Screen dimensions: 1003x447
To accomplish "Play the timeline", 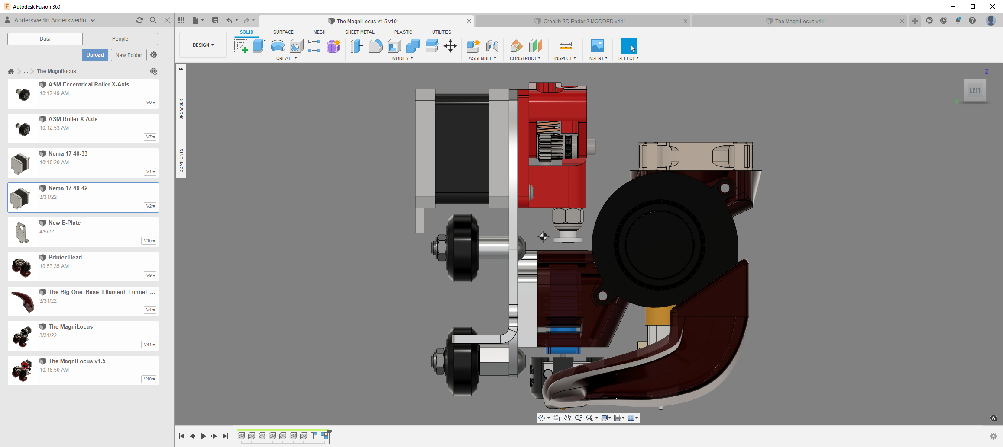I will click(203, 436).
